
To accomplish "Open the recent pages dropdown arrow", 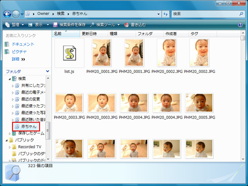I will [22, 14].
